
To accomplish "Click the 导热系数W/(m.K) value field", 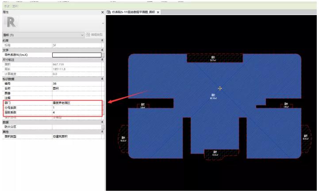I will [77, 55].
